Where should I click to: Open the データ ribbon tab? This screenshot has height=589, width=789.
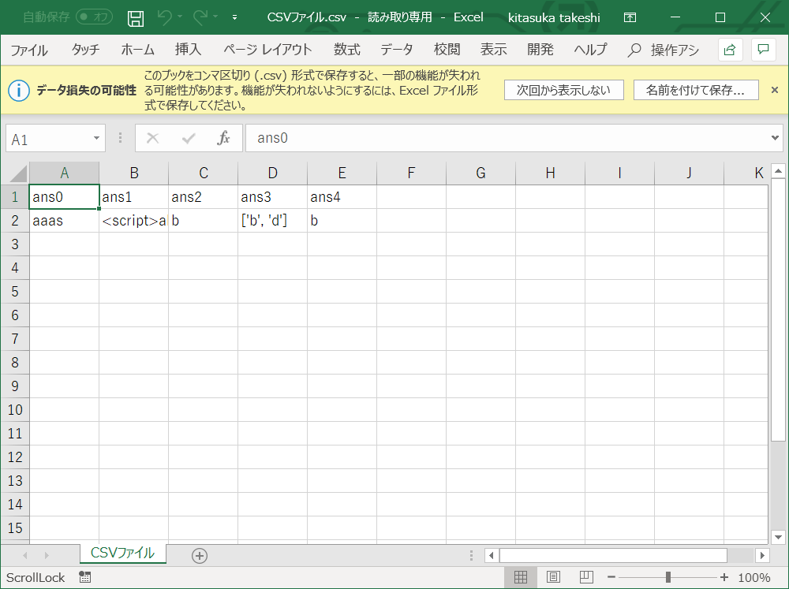(397, 50)
